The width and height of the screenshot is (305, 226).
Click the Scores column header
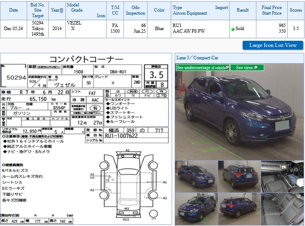tap(296, 10)
